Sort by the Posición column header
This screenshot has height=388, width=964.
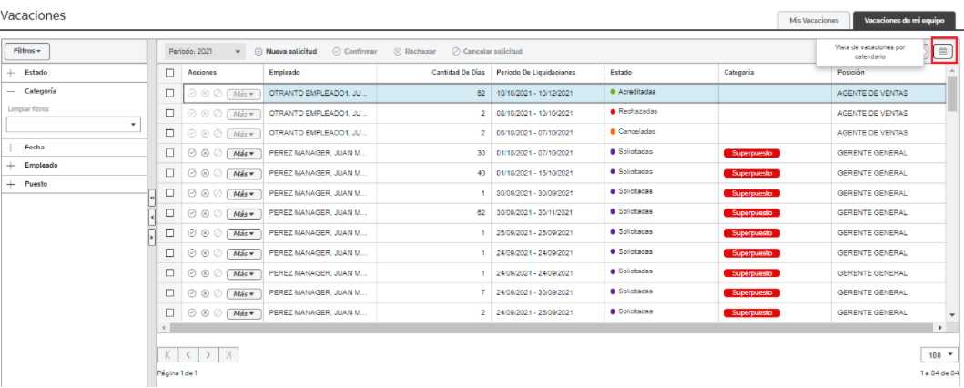(x=890, y=73)
